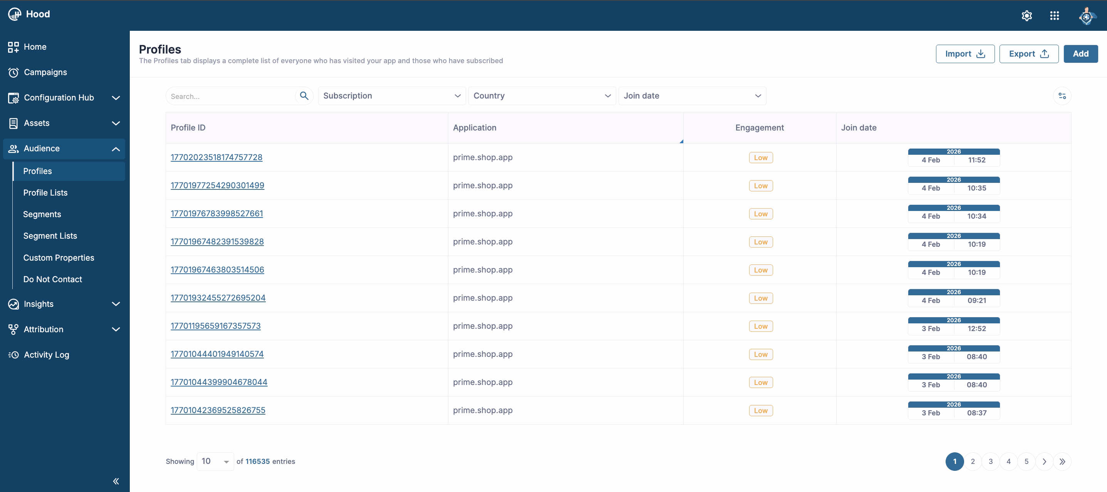Open the apps grid icon in the top bar
The width and height of the screenshot is (1107, 492).
coord(1055,15)
